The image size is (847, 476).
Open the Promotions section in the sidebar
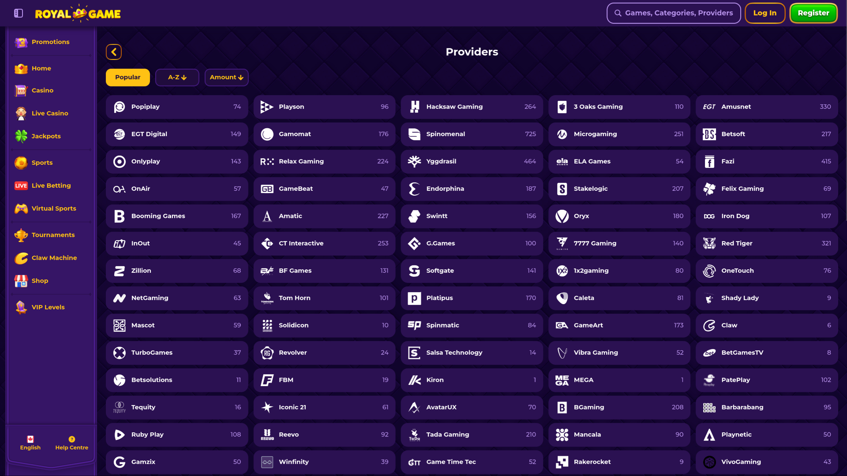pyautogui.click(x=21, y=42)
